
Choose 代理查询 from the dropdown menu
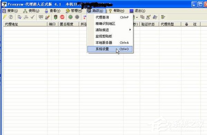tap(110, 17)
